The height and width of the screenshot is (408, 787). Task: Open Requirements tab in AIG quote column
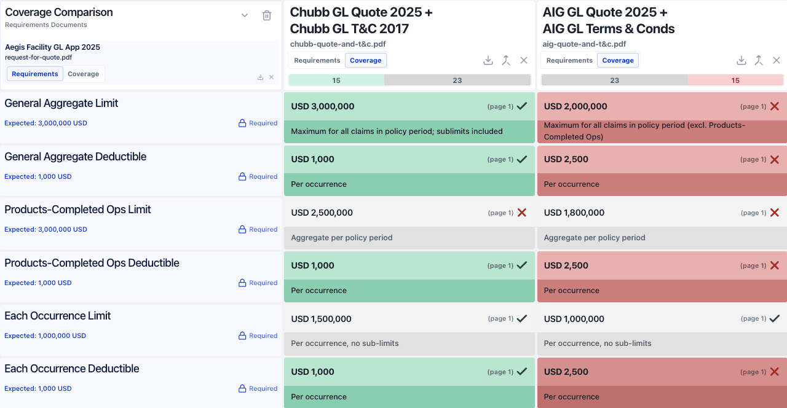tap(569, 60)
